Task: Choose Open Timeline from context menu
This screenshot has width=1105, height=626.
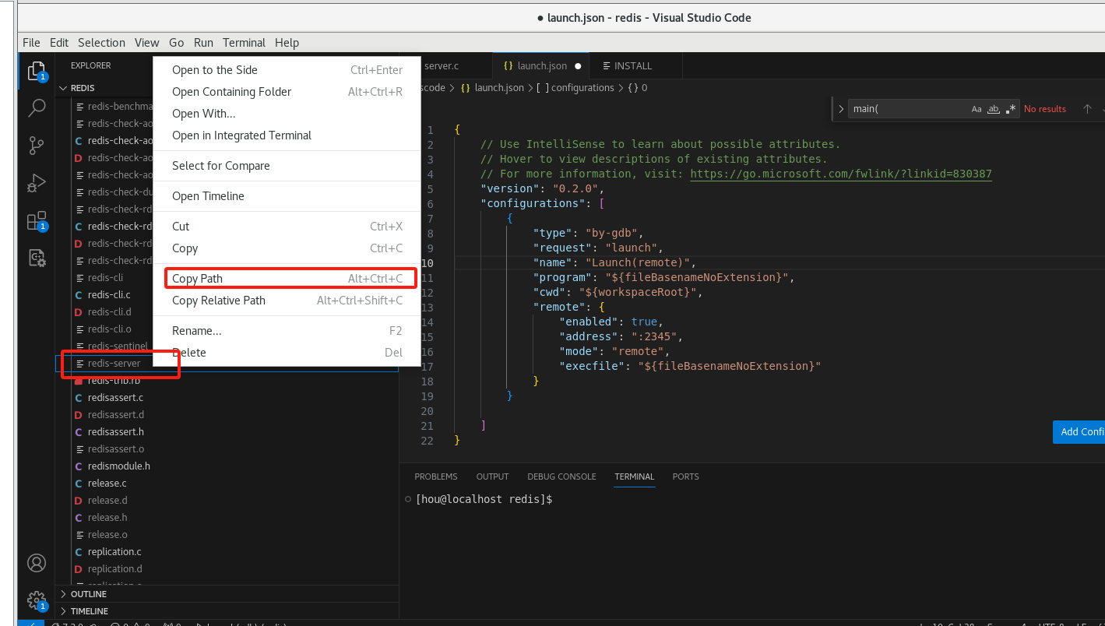Action: click(287, 196)
